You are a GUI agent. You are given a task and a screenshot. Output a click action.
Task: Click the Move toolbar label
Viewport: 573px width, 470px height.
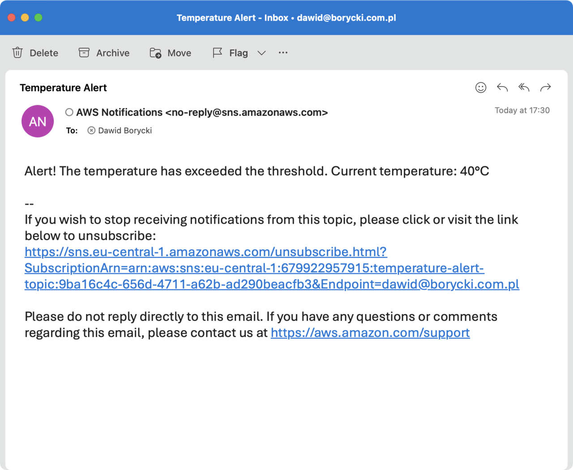click(180, 53)
